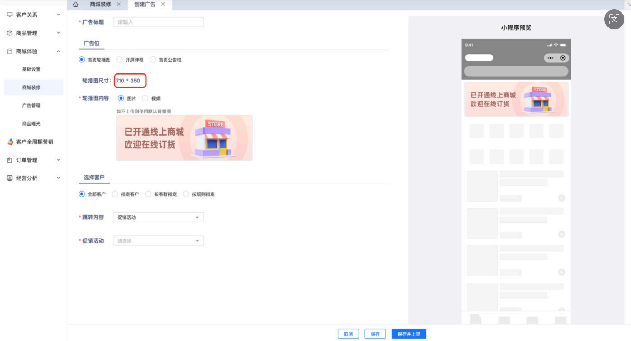Open 广告管理 in the sidebar
631x341 pixels.
point(31,106)
